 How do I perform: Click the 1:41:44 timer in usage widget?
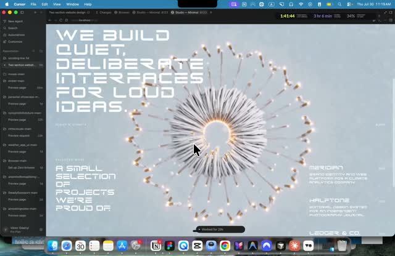click(x=288, y=16)
